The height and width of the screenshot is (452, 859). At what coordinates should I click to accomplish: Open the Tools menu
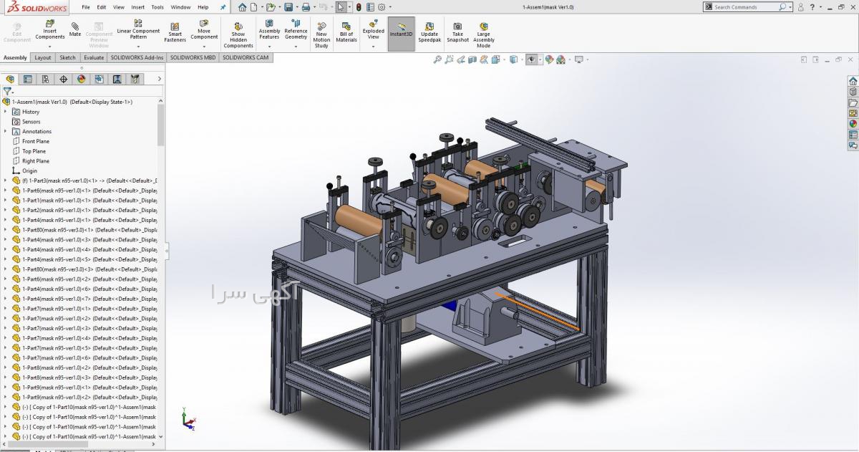tap(157, 7)
